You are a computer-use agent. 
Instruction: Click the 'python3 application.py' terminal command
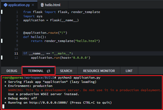click(79, 78)
